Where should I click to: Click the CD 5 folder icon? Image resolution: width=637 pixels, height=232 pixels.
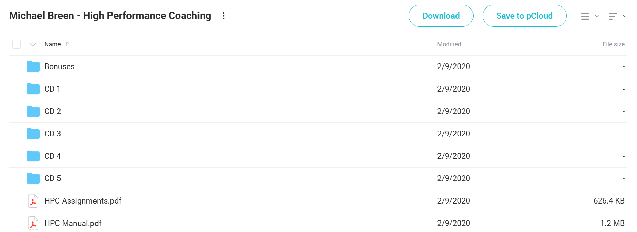tap(33, 178)
